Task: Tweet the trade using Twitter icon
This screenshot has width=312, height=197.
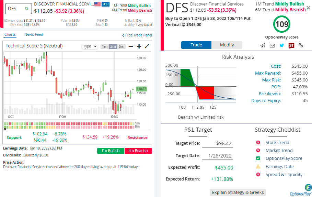Action: [282, 45]
